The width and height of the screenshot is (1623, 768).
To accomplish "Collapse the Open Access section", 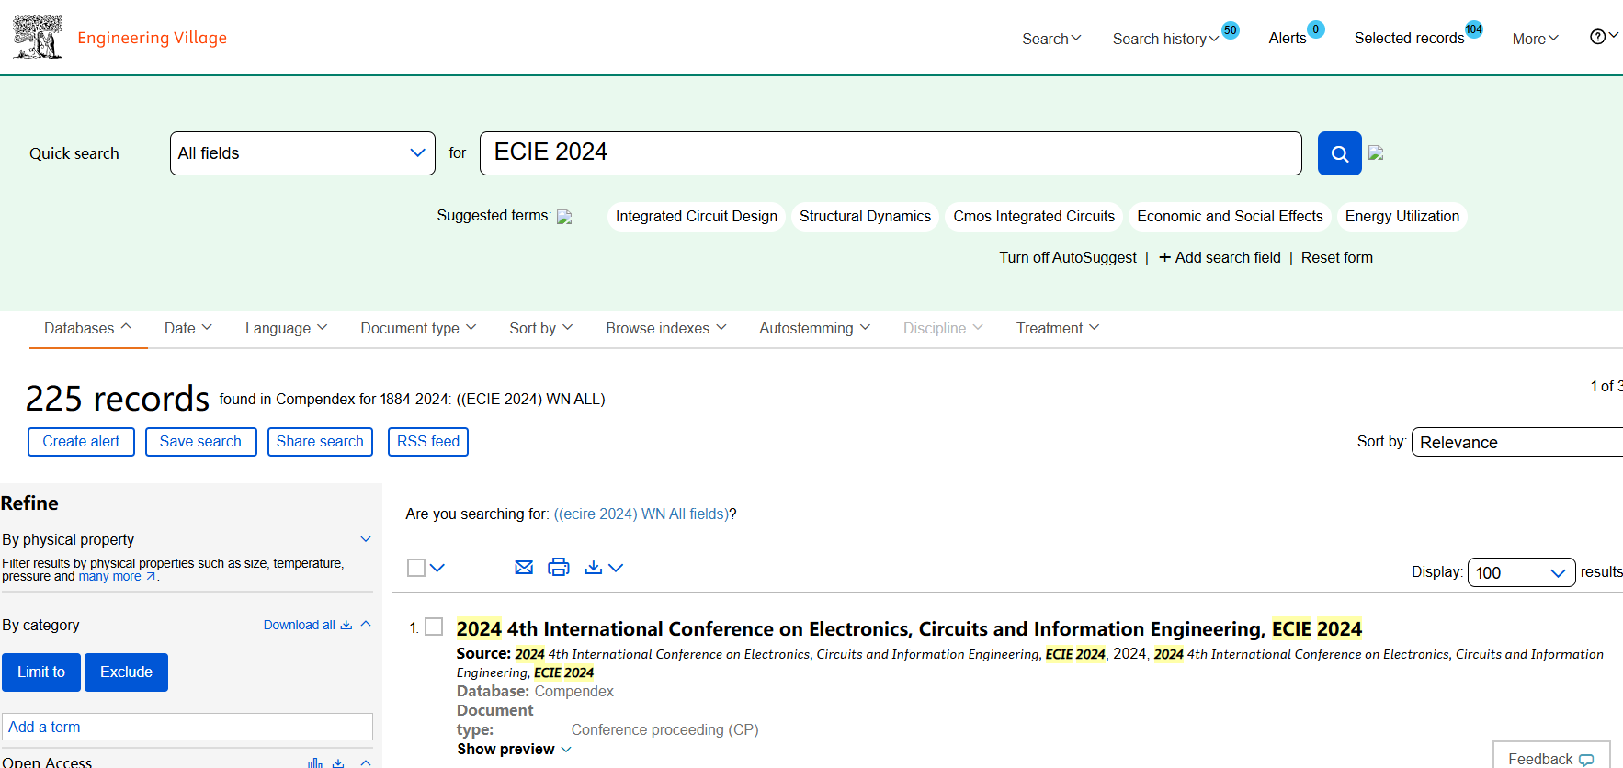I will click(x=366, y=762).
